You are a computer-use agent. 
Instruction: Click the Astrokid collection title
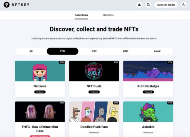coord(148,127)
